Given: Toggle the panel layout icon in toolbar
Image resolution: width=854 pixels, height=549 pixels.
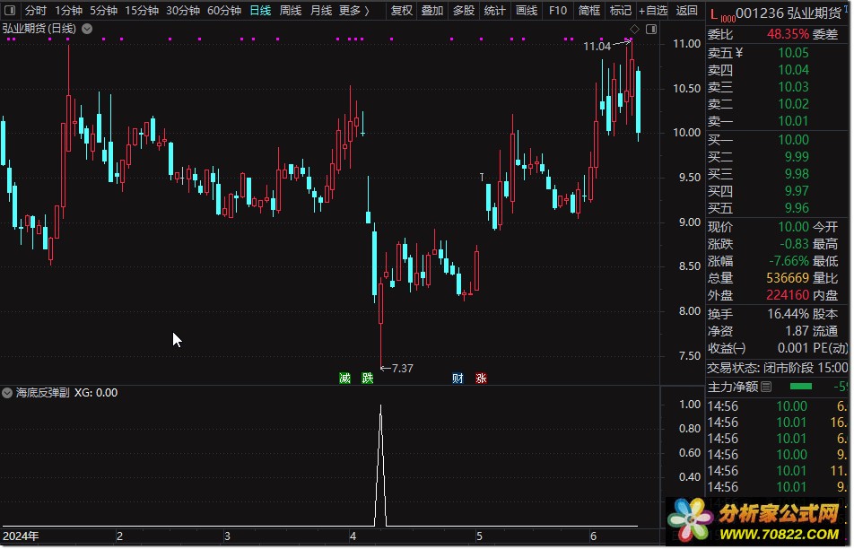Looking at the screenshot, I should point(10,11).
